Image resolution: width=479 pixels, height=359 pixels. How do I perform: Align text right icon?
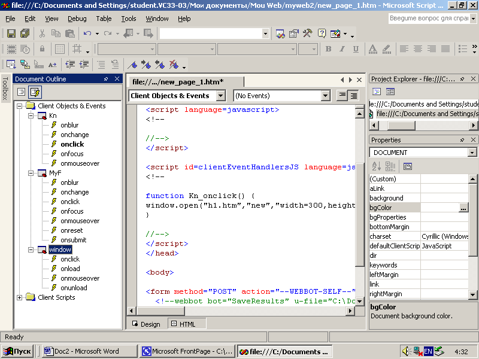pos(432,49)
